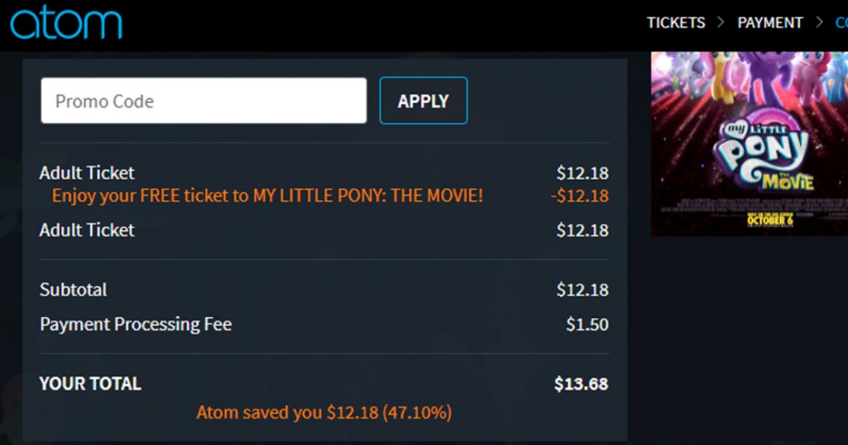Focus the Promo Code input field

tap(204, 101)
